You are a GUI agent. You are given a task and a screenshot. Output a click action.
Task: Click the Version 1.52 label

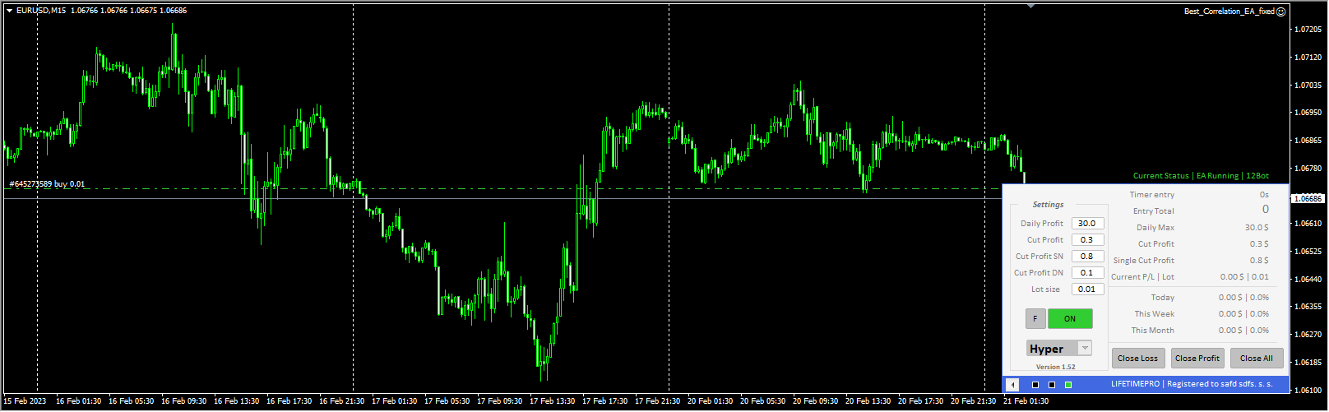tap(1055, 367)
